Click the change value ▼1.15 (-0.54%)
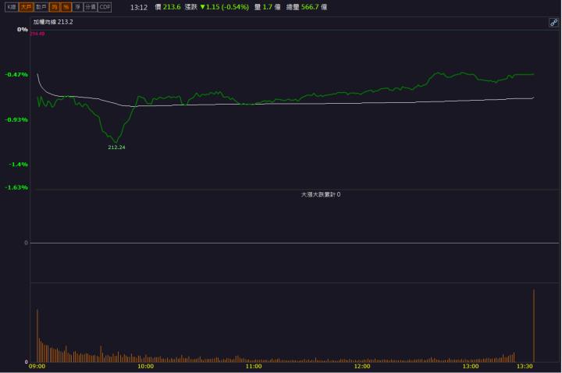562x373 pixels. 224,7
